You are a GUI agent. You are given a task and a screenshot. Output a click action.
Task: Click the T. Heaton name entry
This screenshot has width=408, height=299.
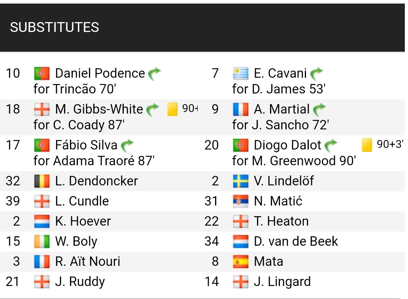click(x=281, y=221)
